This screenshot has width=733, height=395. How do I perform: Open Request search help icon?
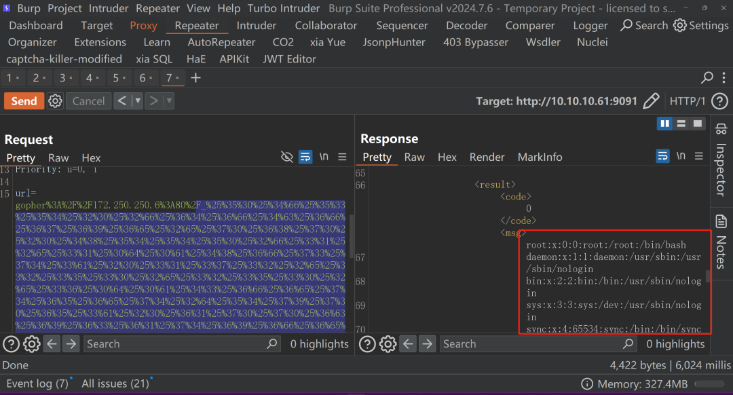12,344
